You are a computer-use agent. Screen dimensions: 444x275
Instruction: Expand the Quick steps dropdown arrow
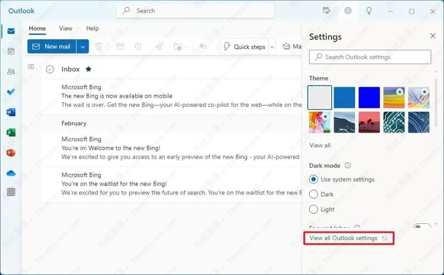[x=272, y=47]
